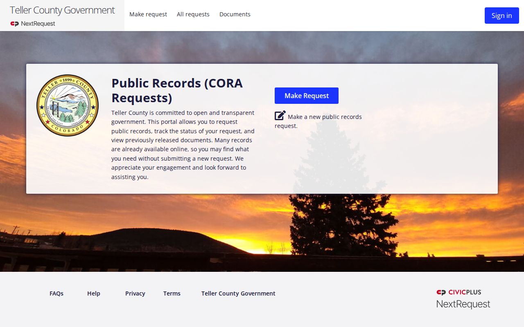Click the NextRequest logo in the header
Screen dimensions: 524x327
pyautogui.click(x=33, y=24)
